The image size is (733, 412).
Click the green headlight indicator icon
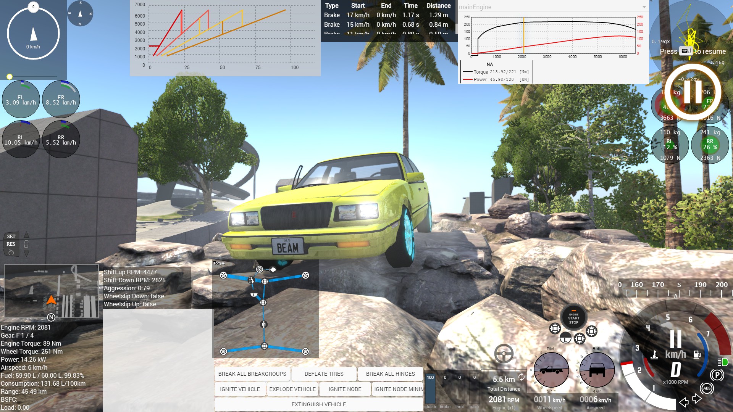[723, 362]
